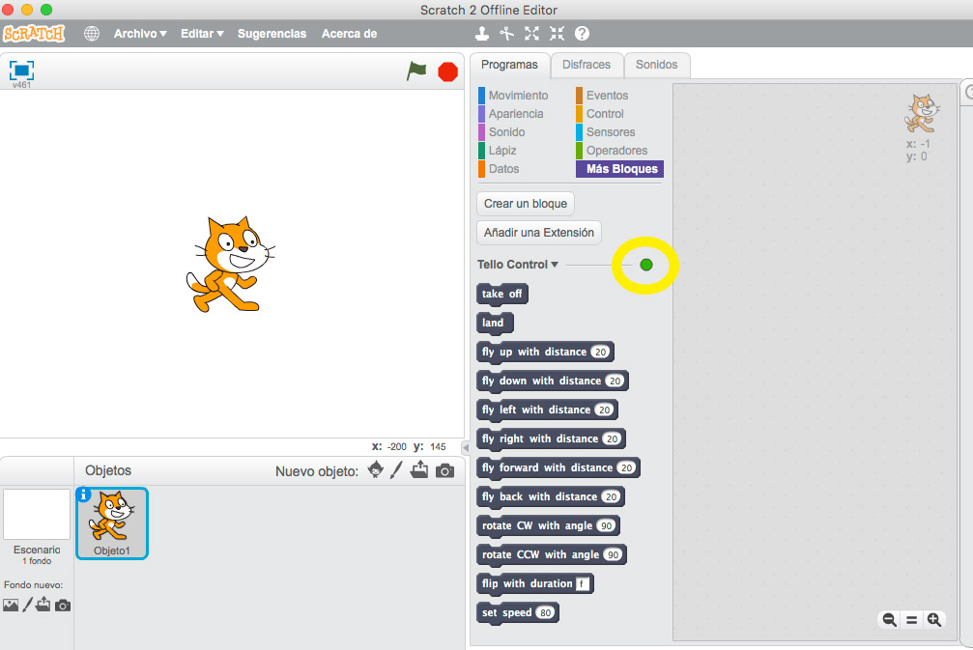Image resolution: width=973 pixels, height=650 pixels.
Task: Choose new sprite from library icon
Action: pos(376,470)
